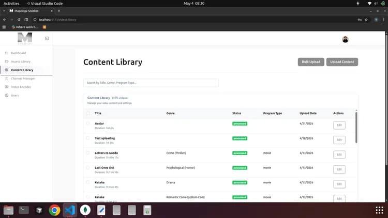Edit the Test uploading video
Image resolution: width=388 pixels, height=218 pixels.
[339, 140]
